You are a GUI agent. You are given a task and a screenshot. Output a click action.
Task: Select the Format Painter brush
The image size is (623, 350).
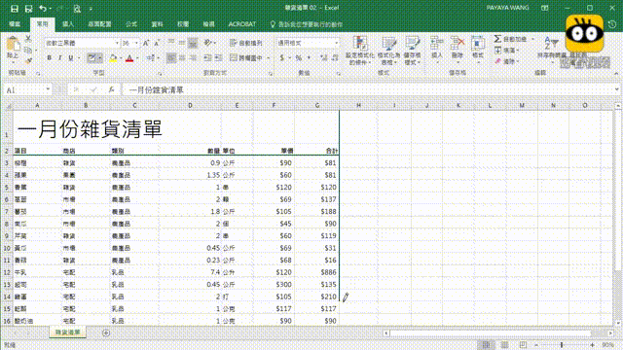[x=28, y=60]
